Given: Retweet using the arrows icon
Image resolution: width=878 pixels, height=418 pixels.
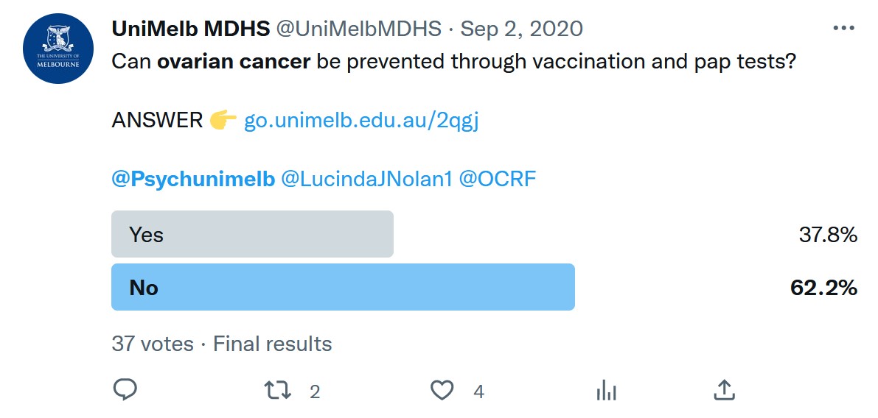Looking at the screenshot, I should pos(277,390).
